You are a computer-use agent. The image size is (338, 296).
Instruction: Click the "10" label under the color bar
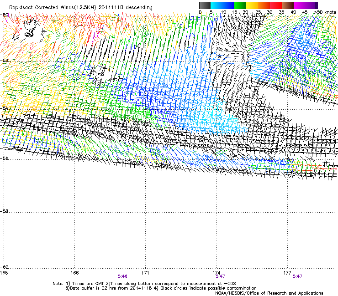pyautogui.click(x=223, y=12)
